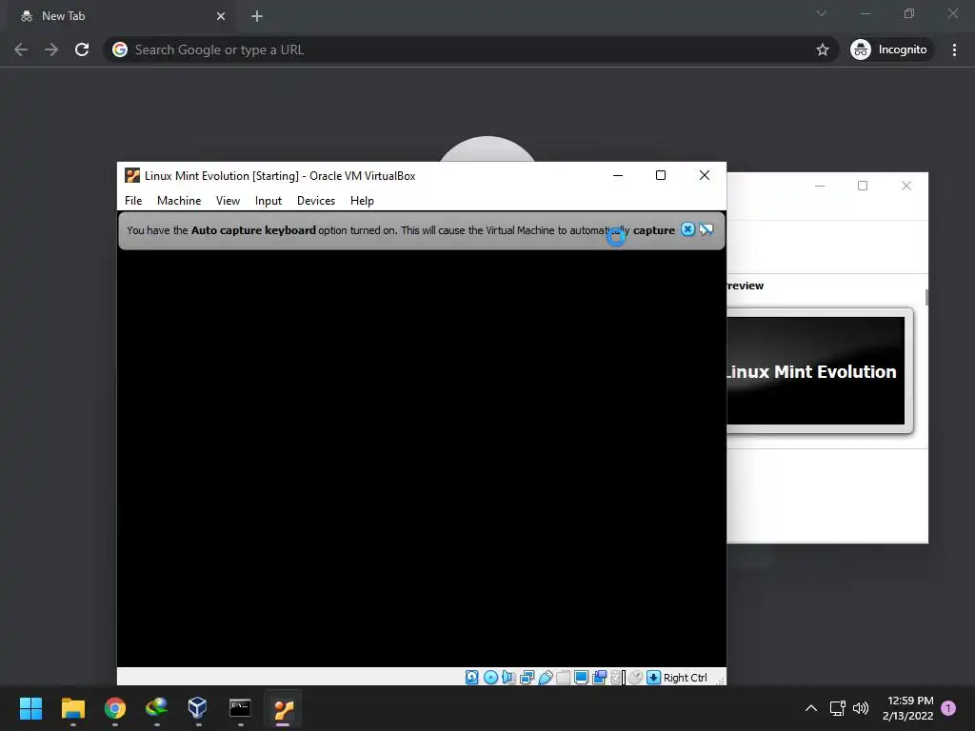This screenshot has width=975, height=731.
Task: Click the scrollbar in VirtualBox Manager window
Action: [x=926, y=297]
